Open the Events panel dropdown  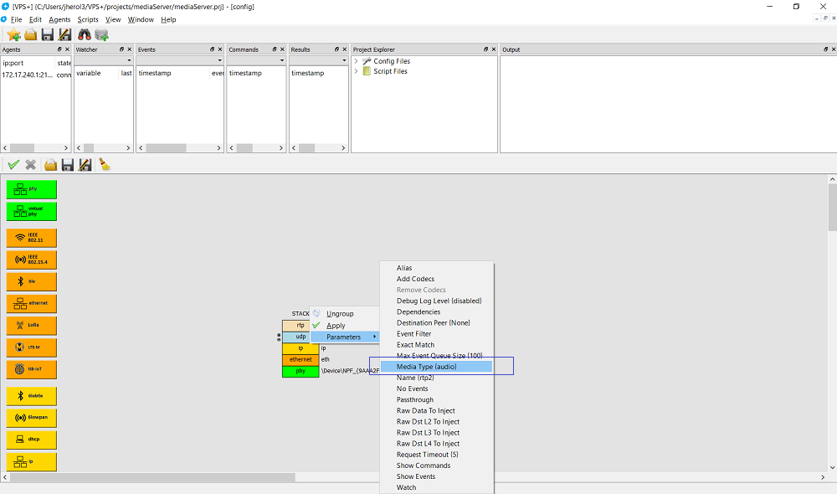(x=219, y=61)
